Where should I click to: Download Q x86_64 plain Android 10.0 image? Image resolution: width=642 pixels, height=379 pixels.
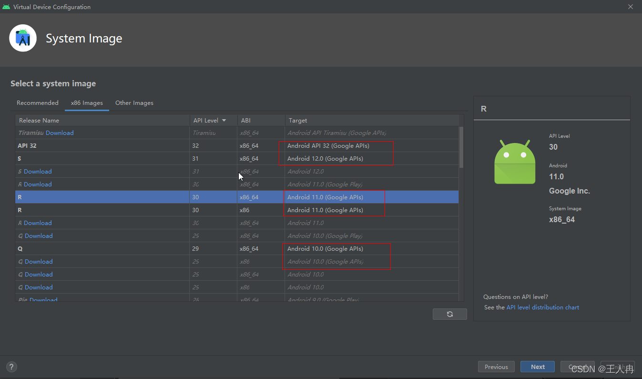pos(39,275)
